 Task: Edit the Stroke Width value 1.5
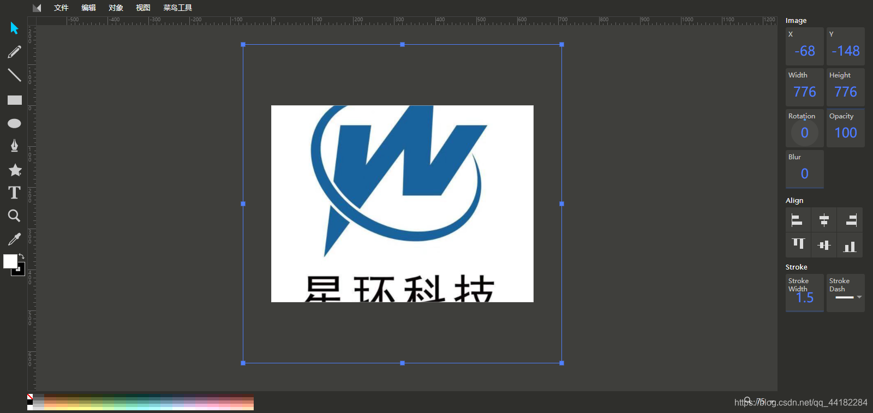tap(805, 297)
